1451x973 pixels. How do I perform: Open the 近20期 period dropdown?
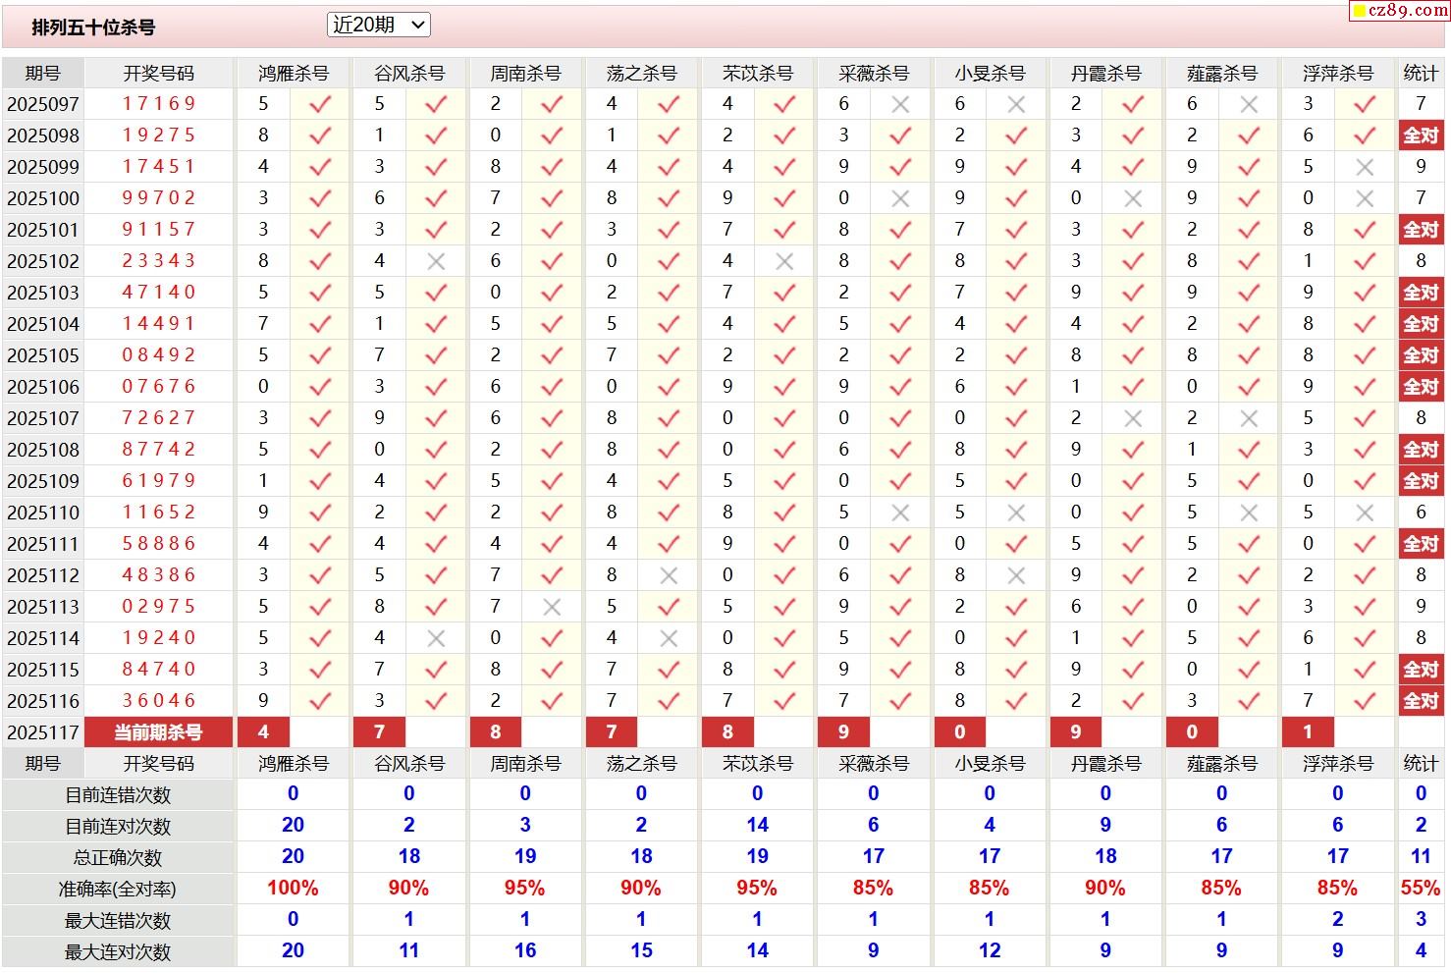point(378,25)
